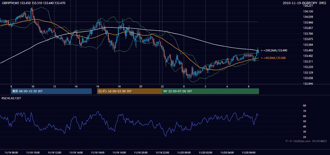This screenshot has width=330, height=155.
Task: Click the 133.220 price axis label
Action: pos(308,67)
